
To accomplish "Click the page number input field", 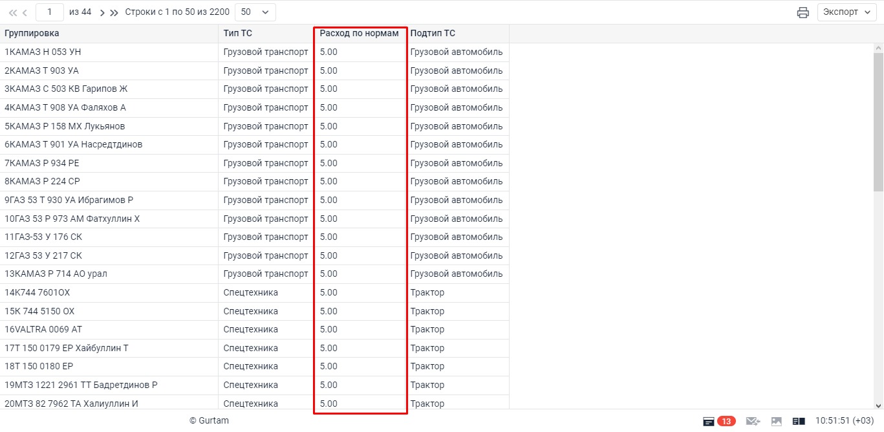I will click(x=50, y=12).
